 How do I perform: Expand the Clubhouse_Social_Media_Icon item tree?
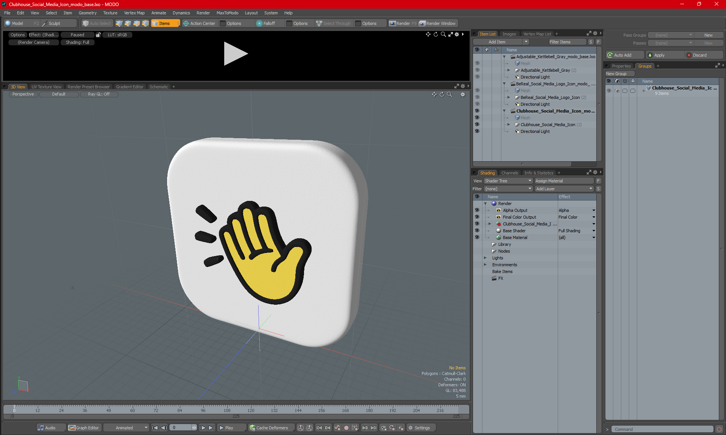click(x=509, y=125)
